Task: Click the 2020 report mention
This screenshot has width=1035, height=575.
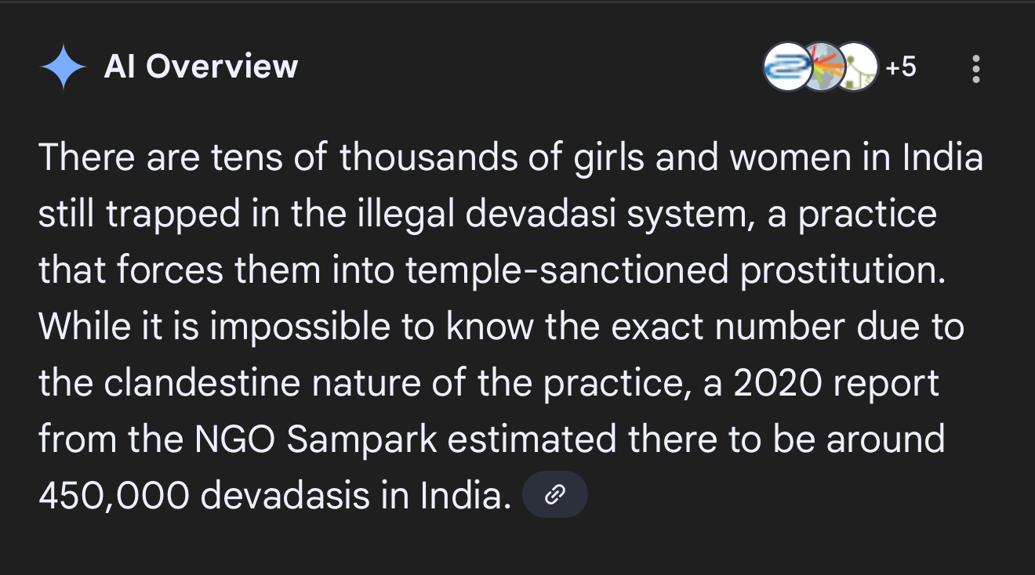Action: [833, 383]
